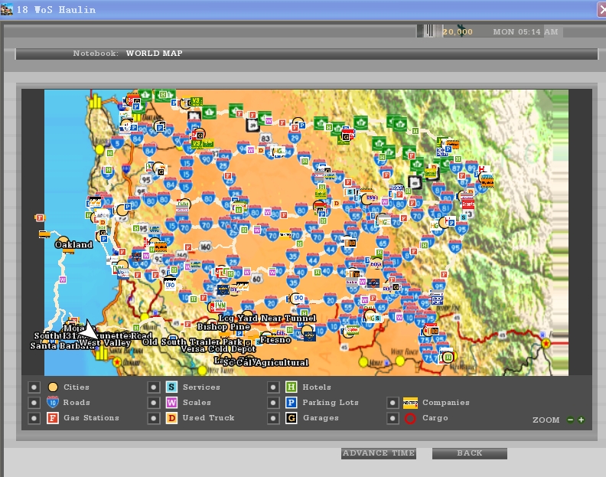This screenshot has width=606, height=477.
Task: Click the Garages legend icon
Action: pos(291,418)
